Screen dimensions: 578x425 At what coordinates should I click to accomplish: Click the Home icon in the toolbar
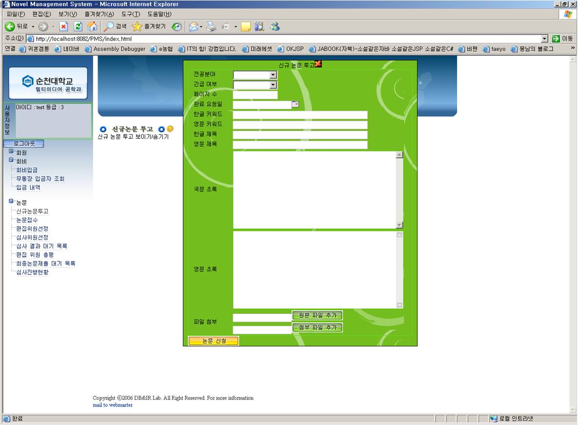tap(92, 27)
